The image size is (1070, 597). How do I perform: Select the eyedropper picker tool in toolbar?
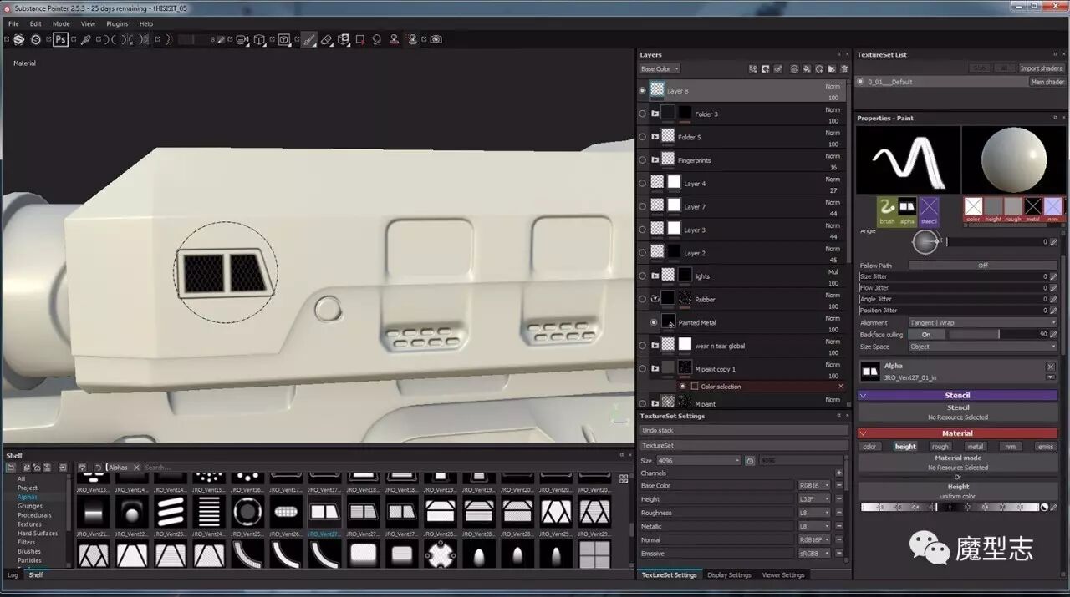point(85,39)
